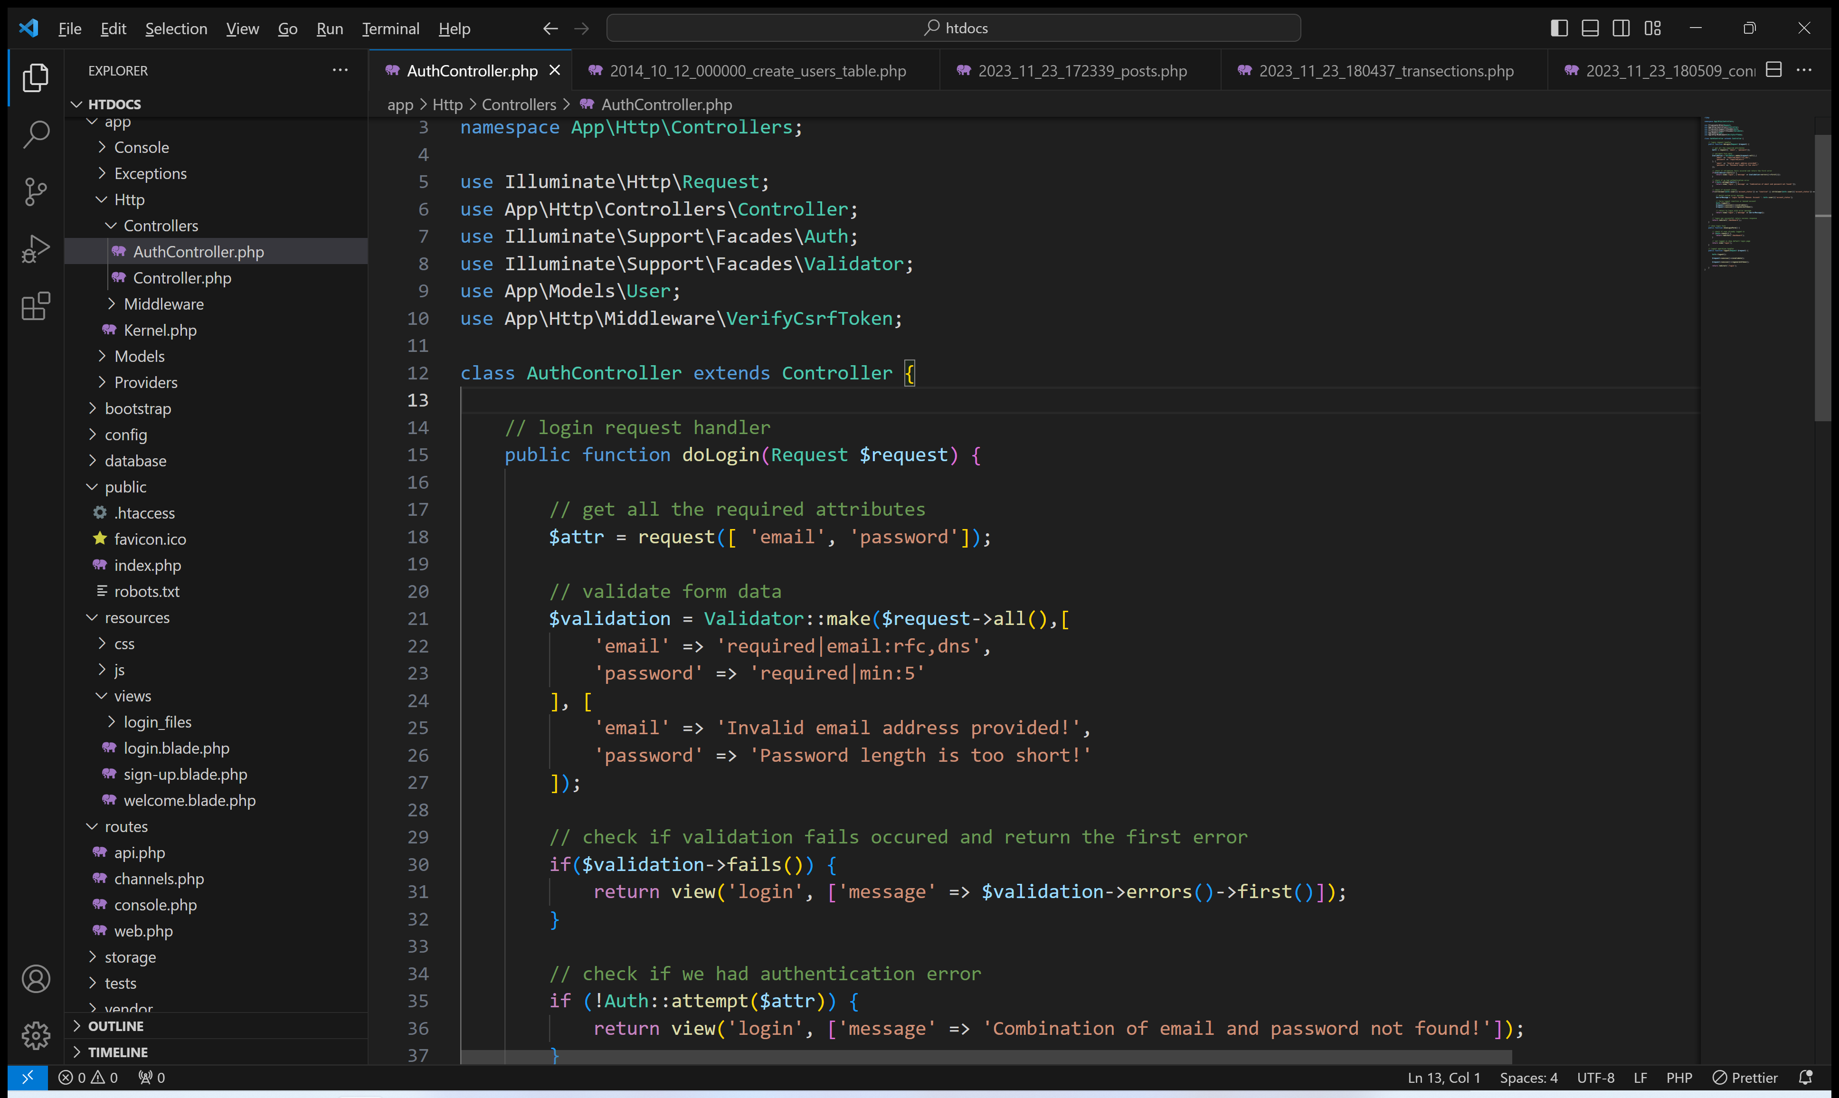
Task: Open the Terminal menu
Action: [x=390, y=29]
